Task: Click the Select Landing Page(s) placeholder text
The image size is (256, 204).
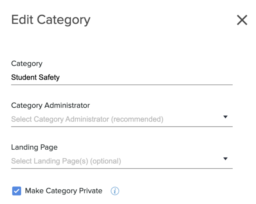Action: [x=66, y=161]
